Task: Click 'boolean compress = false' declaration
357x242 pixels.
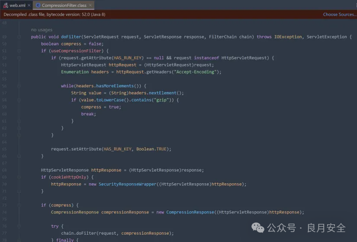Action: pos(72,44)
